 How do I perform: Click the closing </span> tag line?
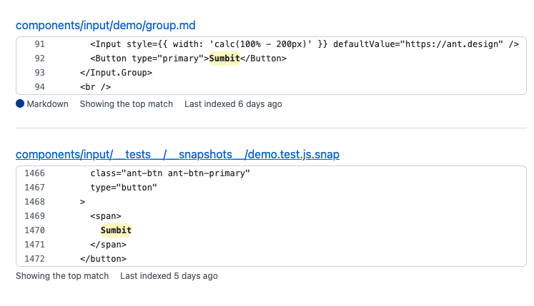coord(108,245)
